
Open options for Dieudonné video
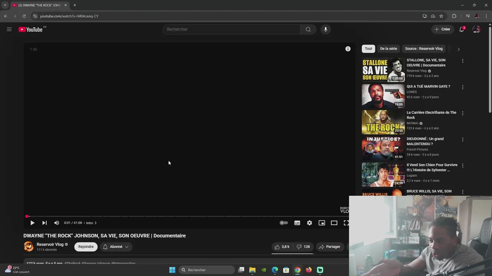tap(463, 140)
